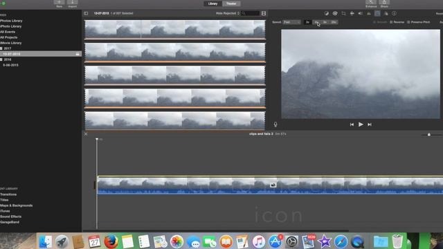443x249 pixels.
Task: Click the browser search field
Action: [x=251, y=13]
